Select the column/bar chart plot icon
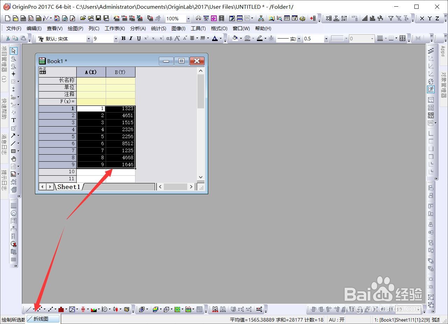Image resolution: width=448 pixels, height=324 pixels. [x=61, y=309]
